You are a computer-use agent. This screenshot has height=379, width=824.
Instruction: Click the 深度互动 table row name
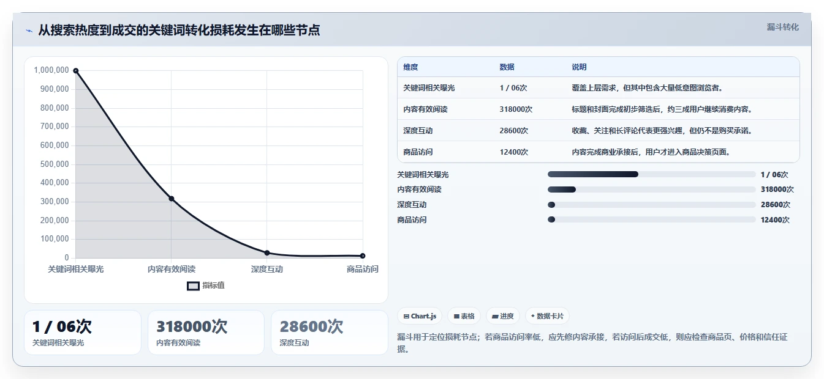418,131
